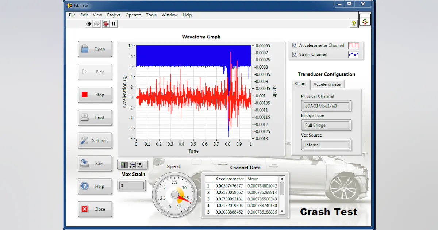Open the Edit menu

(x=84, y=15)
